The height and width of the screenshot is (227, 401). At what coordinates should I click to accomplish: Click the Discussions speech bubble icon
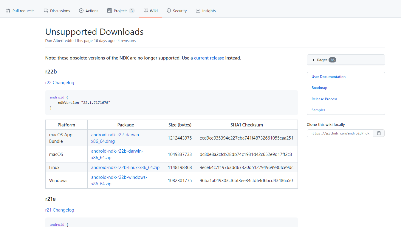point(46,11)
